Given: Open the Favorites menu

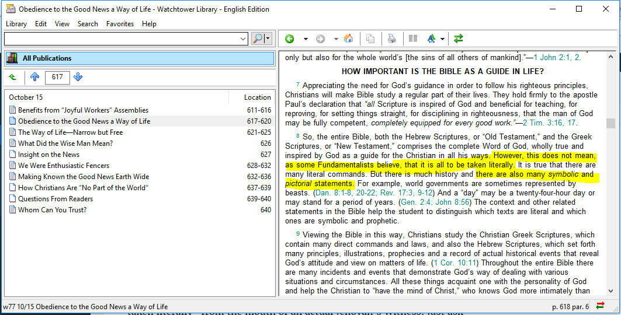Looking at the screenshot, I should coord(120,24).
